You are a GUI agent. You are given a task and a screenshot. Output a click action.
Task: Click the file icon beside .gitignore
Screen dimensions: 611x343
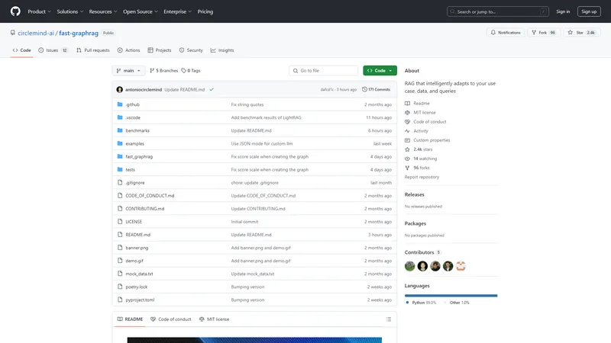pyautogui.click(x=120, y=182)
